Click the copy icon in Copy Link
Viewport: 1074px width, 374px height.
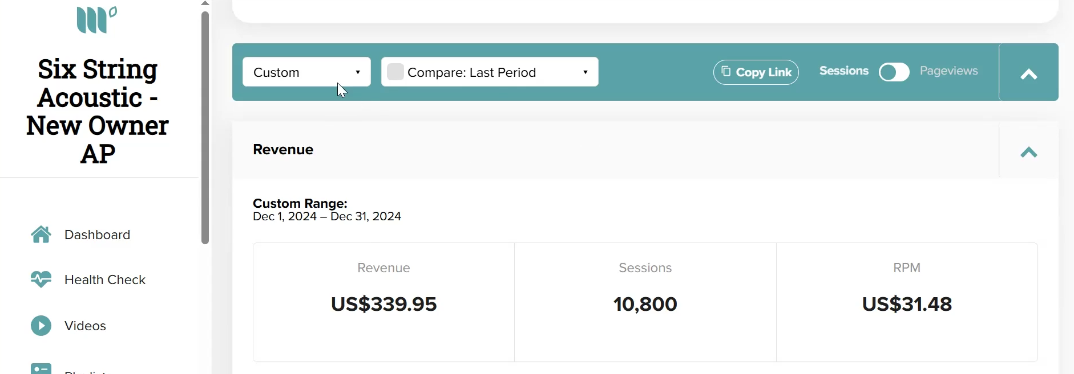726,71
